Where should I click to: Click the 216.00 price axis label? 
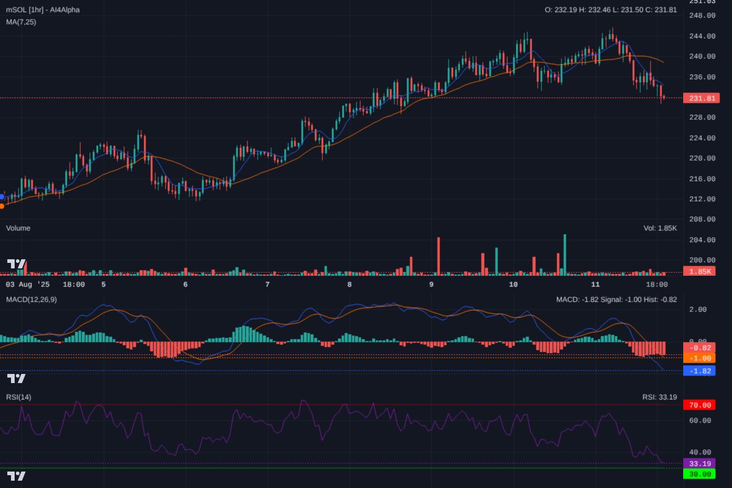702,179
